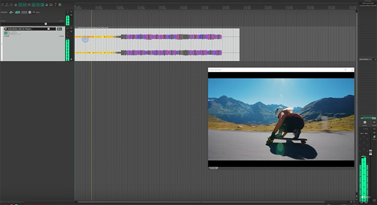Click HydroWater track volume fader handle
Image resolution: width=377 pixels, height=205 pixels.
pos(49,29)
